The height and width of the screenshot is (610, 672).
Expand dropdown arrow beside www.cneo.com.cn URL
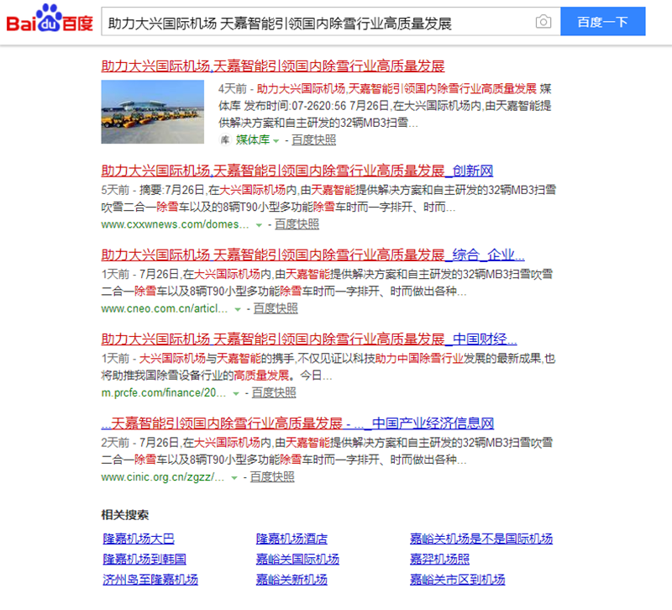(x=238, y=309)
